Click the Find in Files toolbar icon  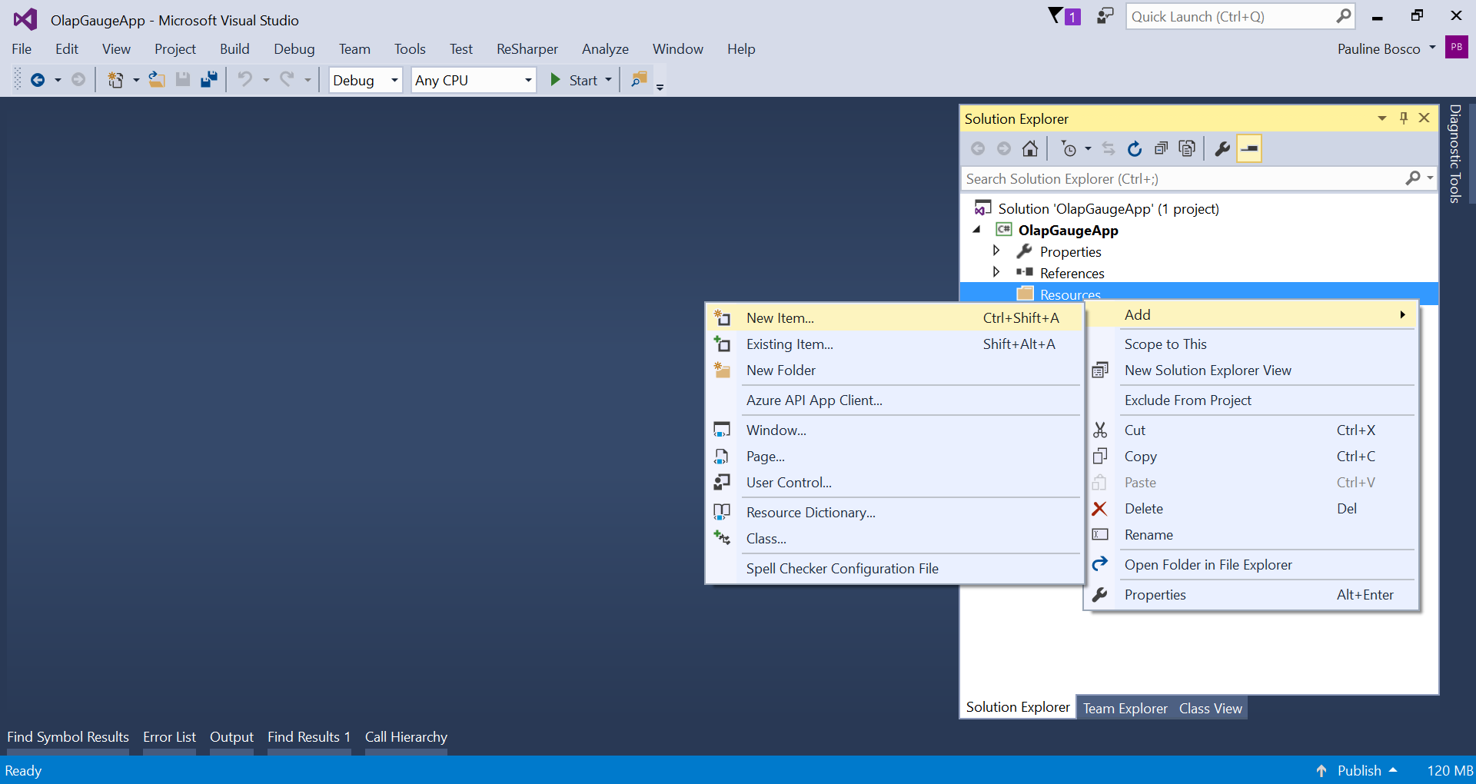point(639,80)
